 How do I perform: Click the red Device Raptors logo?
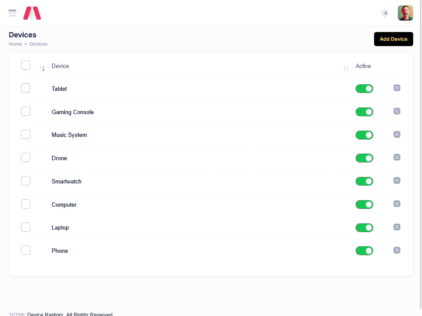32,13
